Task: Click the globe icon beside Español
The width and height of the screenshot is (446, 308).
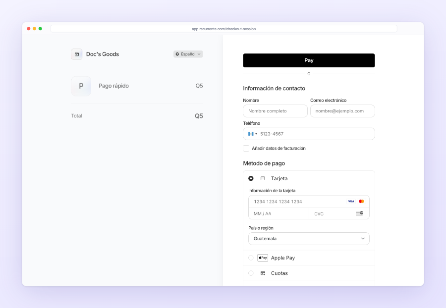Action: (177, 54)
